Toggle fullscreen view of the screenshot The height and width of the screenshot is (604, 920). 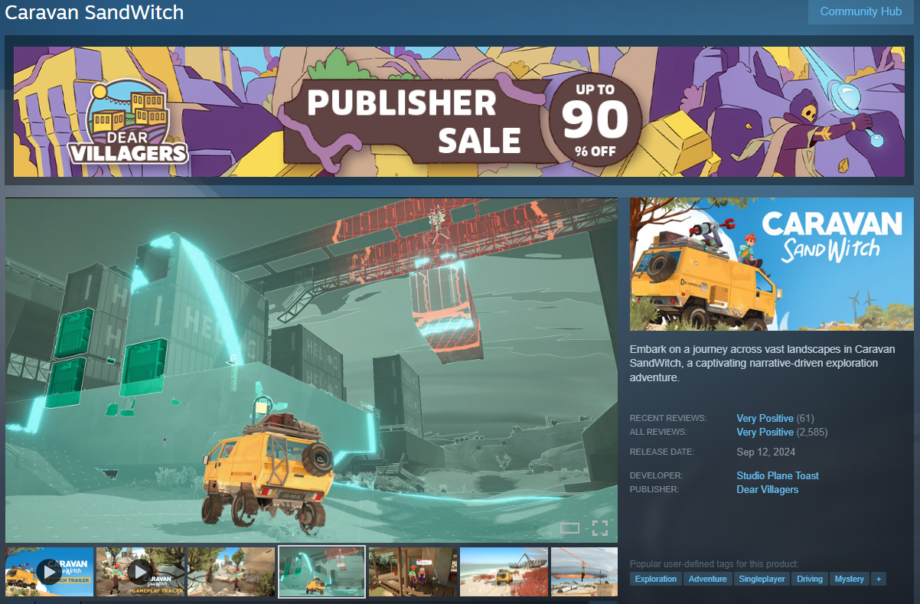(600, 527)
